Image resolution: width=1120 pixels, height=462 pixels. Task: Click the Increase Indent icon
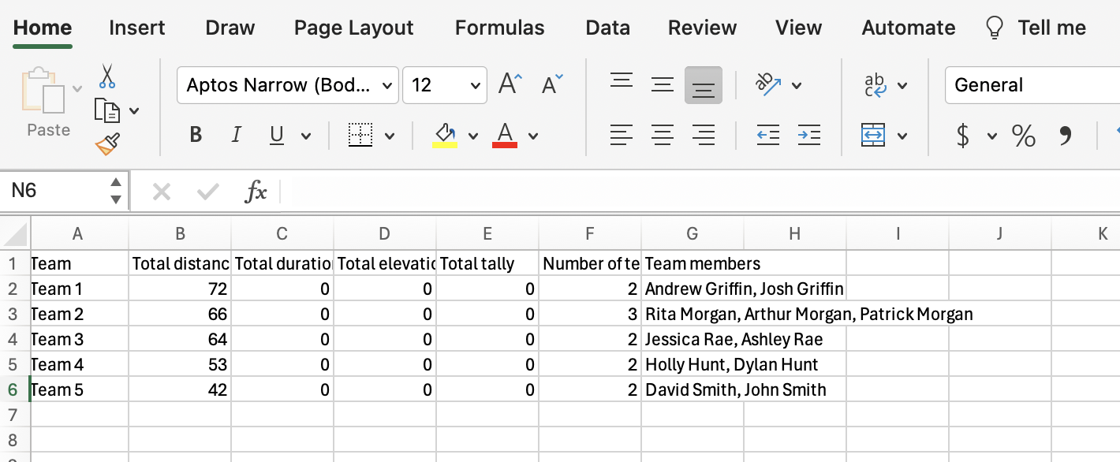point(808,136)
